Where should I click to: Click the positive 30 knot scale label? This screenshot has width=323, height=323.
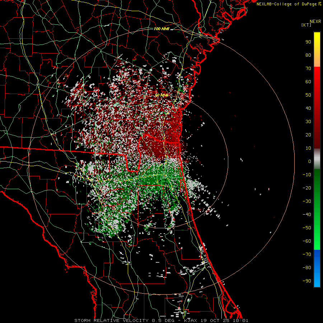pos(308,122)
